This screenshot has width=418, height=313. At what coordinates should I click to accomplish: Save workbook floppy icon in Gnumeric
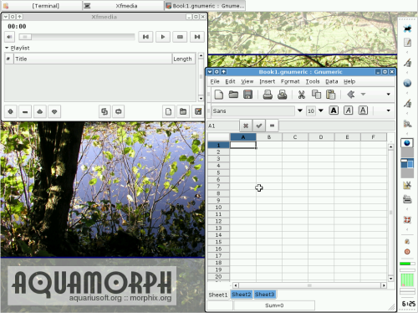247,95
